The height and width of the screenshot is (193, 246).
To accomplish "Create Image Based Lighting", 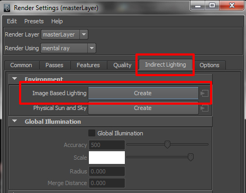I will [x=143, y=93].
